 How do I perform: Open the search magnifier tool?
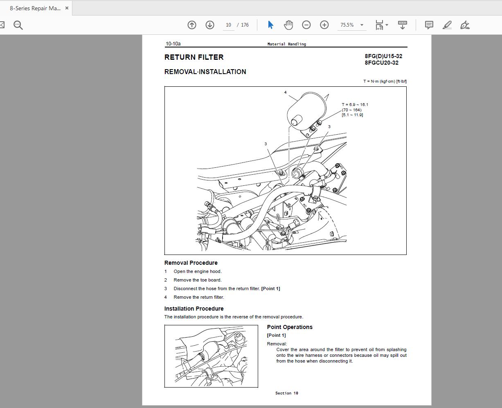pos(18,25)
